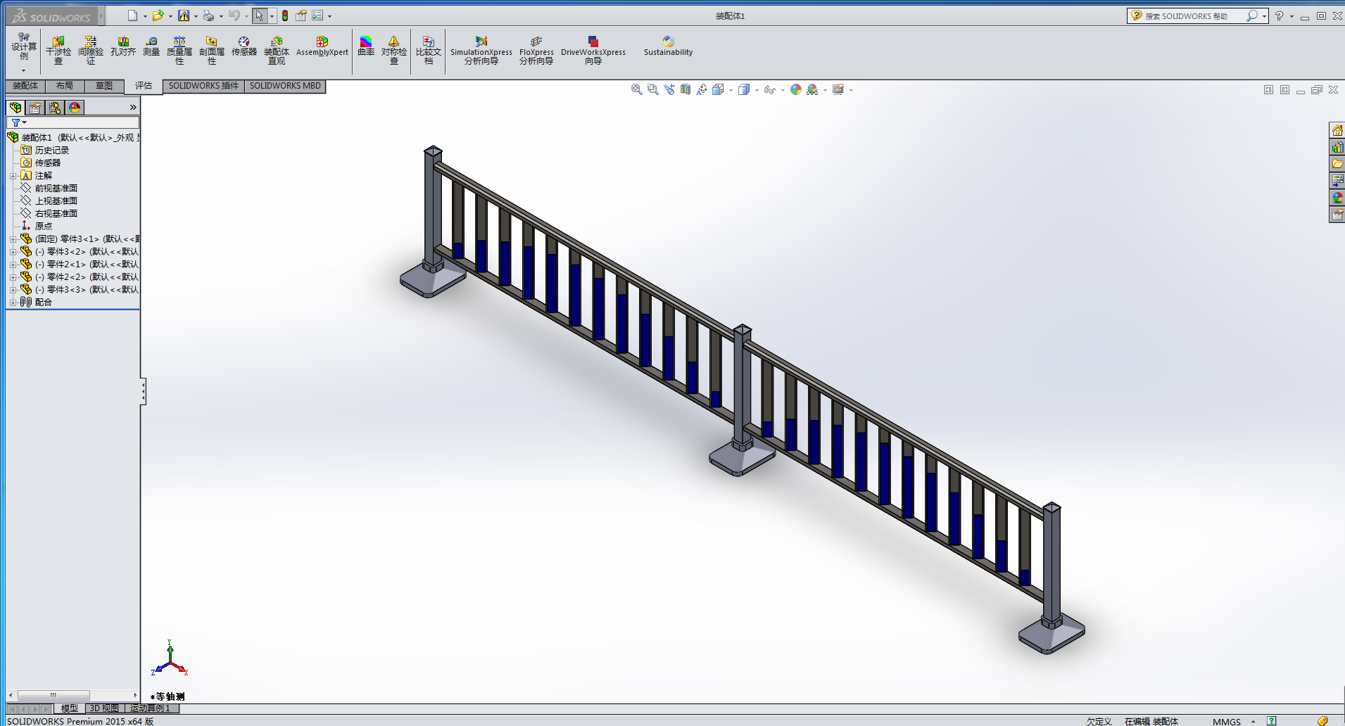
Task: Start the SimulationXpress analysis wizard
Action: tap(481, 50)
